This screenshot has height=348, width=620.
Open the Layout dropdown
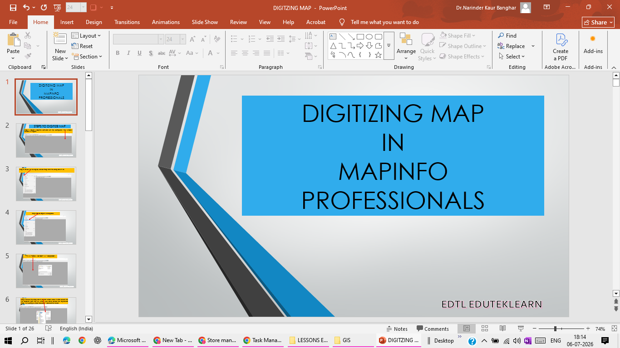coord(86,35)
